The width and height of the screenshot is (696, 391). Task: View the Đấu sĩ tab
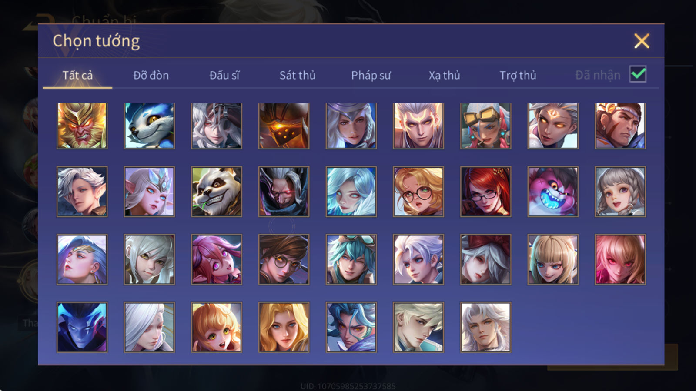(x=224, y=75)
